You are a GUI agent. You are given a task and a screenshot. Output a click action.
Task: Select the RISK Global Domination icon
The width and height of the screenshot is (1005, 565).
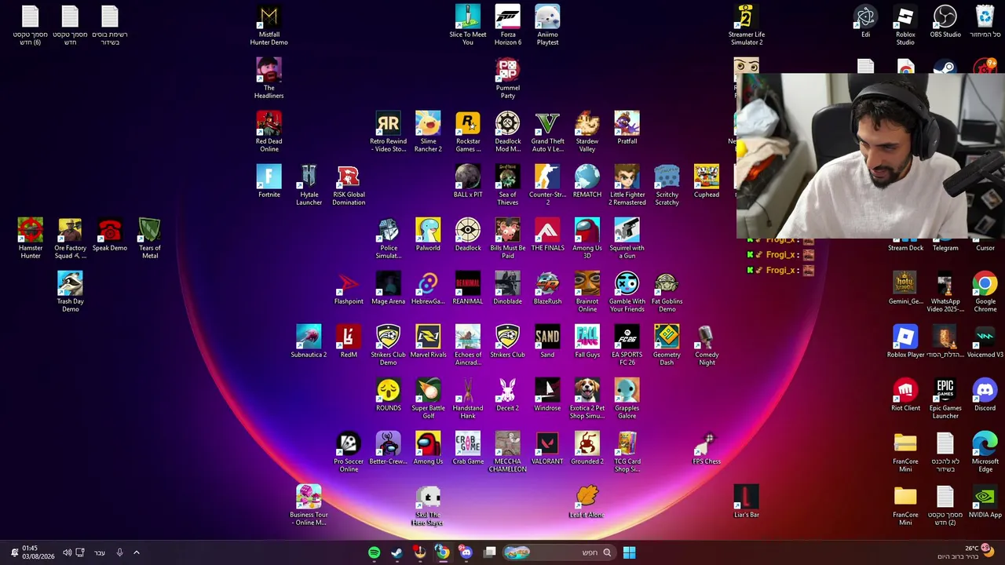[349, 186]
